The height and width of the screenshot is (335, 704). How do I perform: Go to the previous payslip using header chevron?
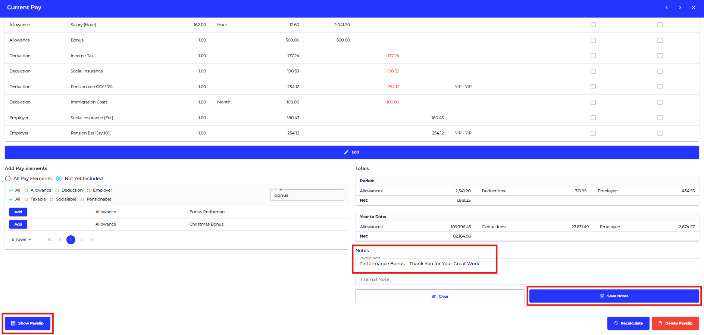pyautogui.click(x=667, y=7)
